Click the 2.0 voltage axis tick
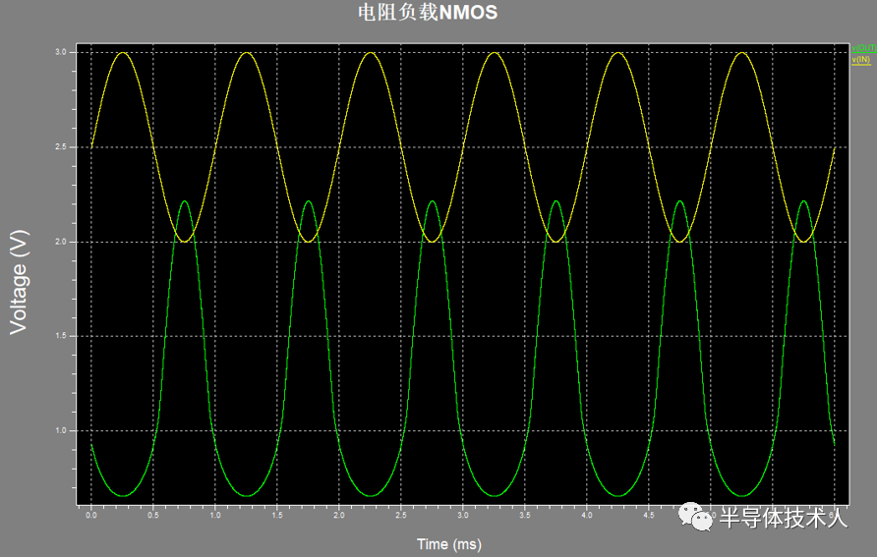Screen dimensions: 877x557 pos(60,242)
